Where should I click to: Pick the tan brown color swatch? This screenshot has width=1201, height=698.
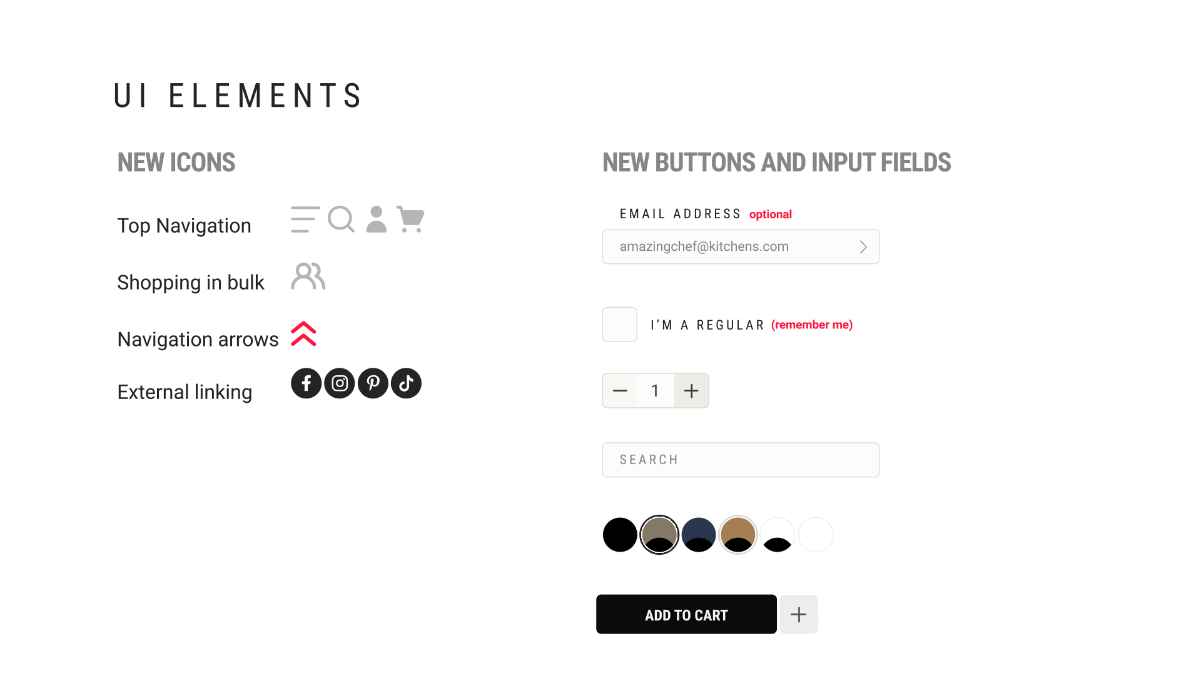coord(738,535)
